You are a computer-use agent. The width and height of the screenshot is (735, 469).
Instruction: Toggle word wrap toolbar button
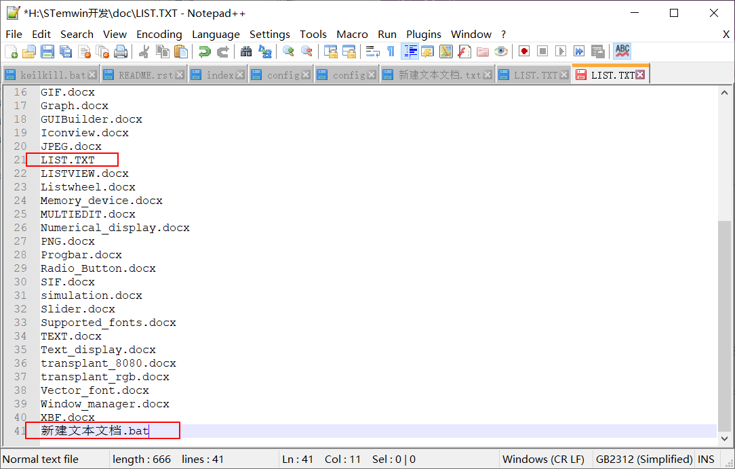(x=372, y=52)
